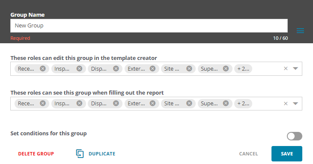Screen dimensions: 313x164
Task: Click the DUPLICATE label
Action: (x=102, y=154)
